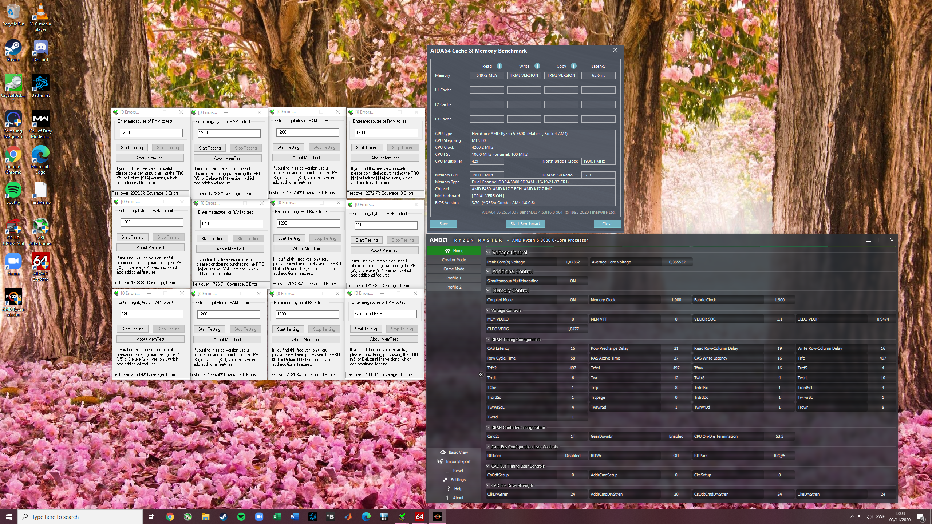The width and height of the screenshot is (932, 524).
Task: Click the Type here to search box
Action: pos(80,517)
